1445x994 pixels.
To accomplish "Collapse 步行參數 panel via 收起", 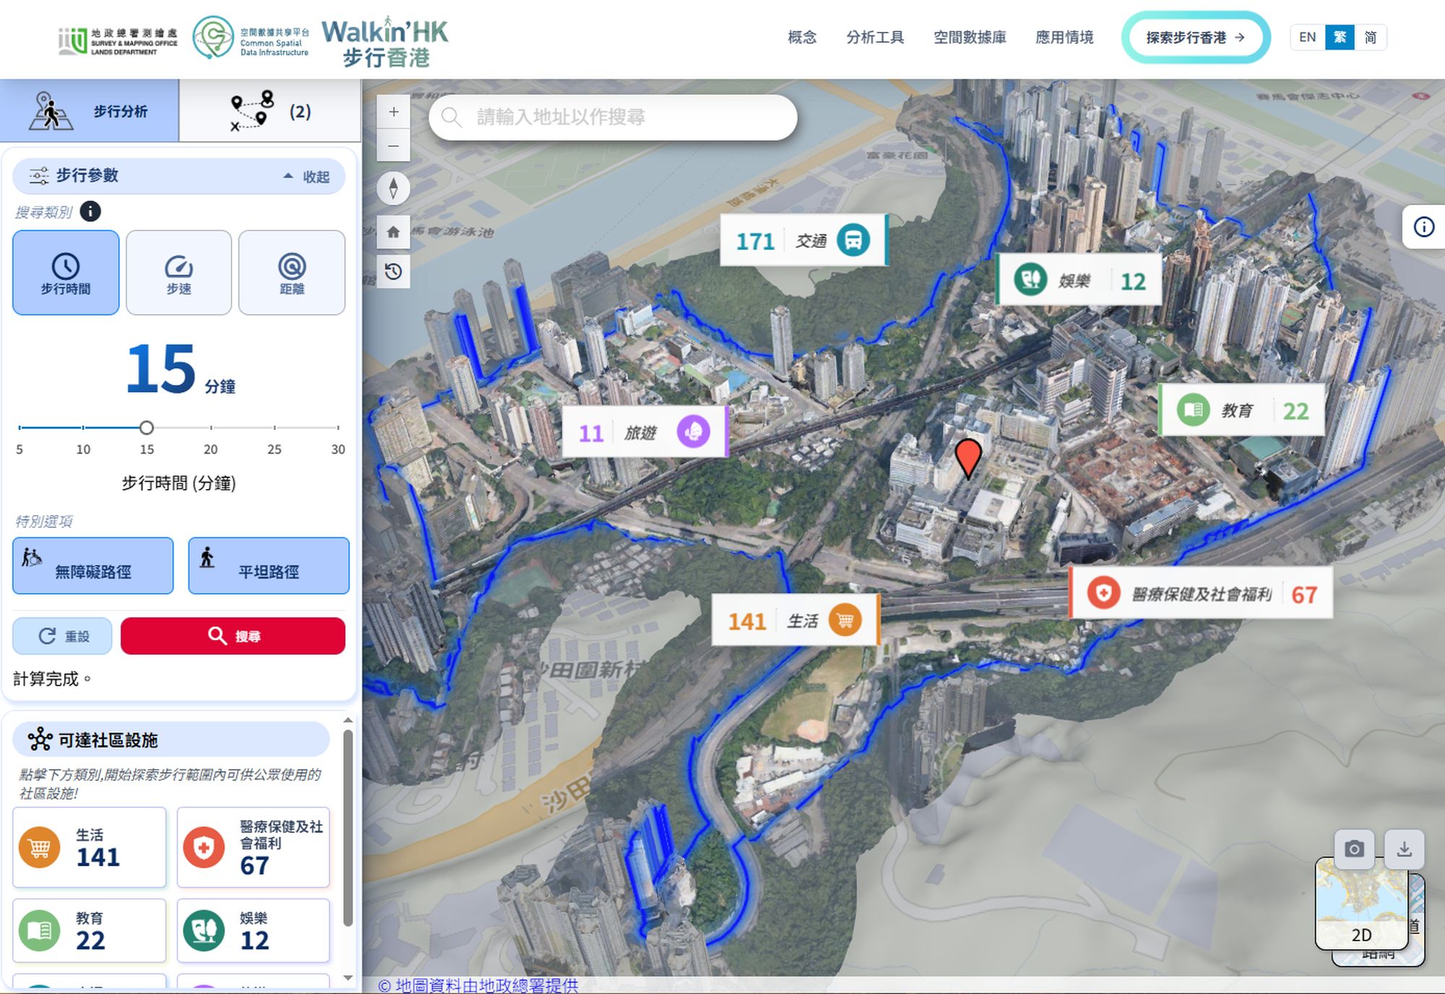I will click(308, 176).
